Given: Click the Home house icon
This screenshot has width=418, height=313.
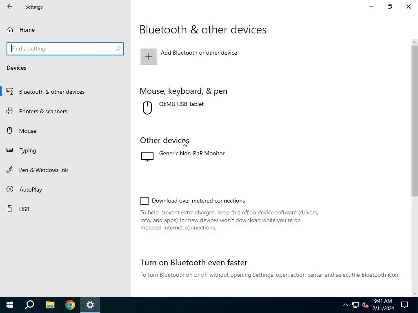Looking at the screenshot, I should tap(10, 29).
